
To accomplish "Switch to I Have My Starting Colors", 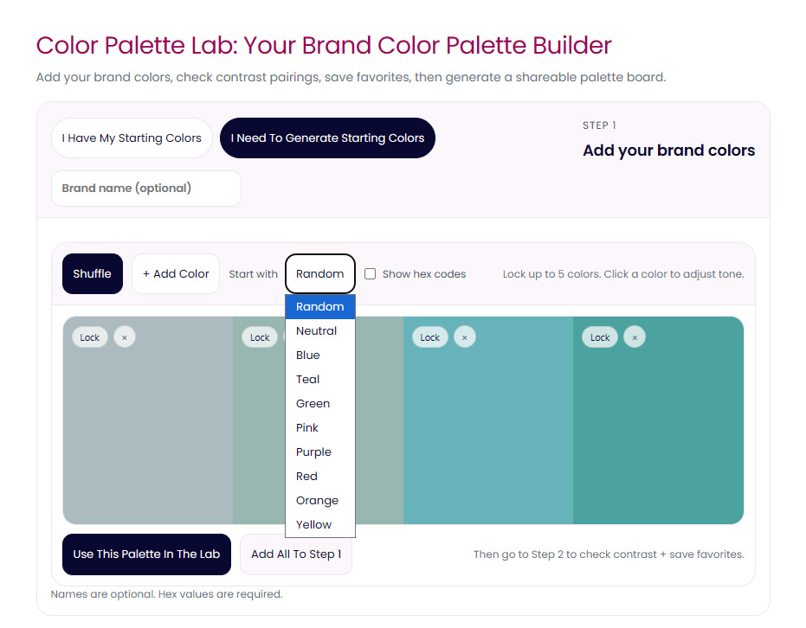I will (132, 138).
